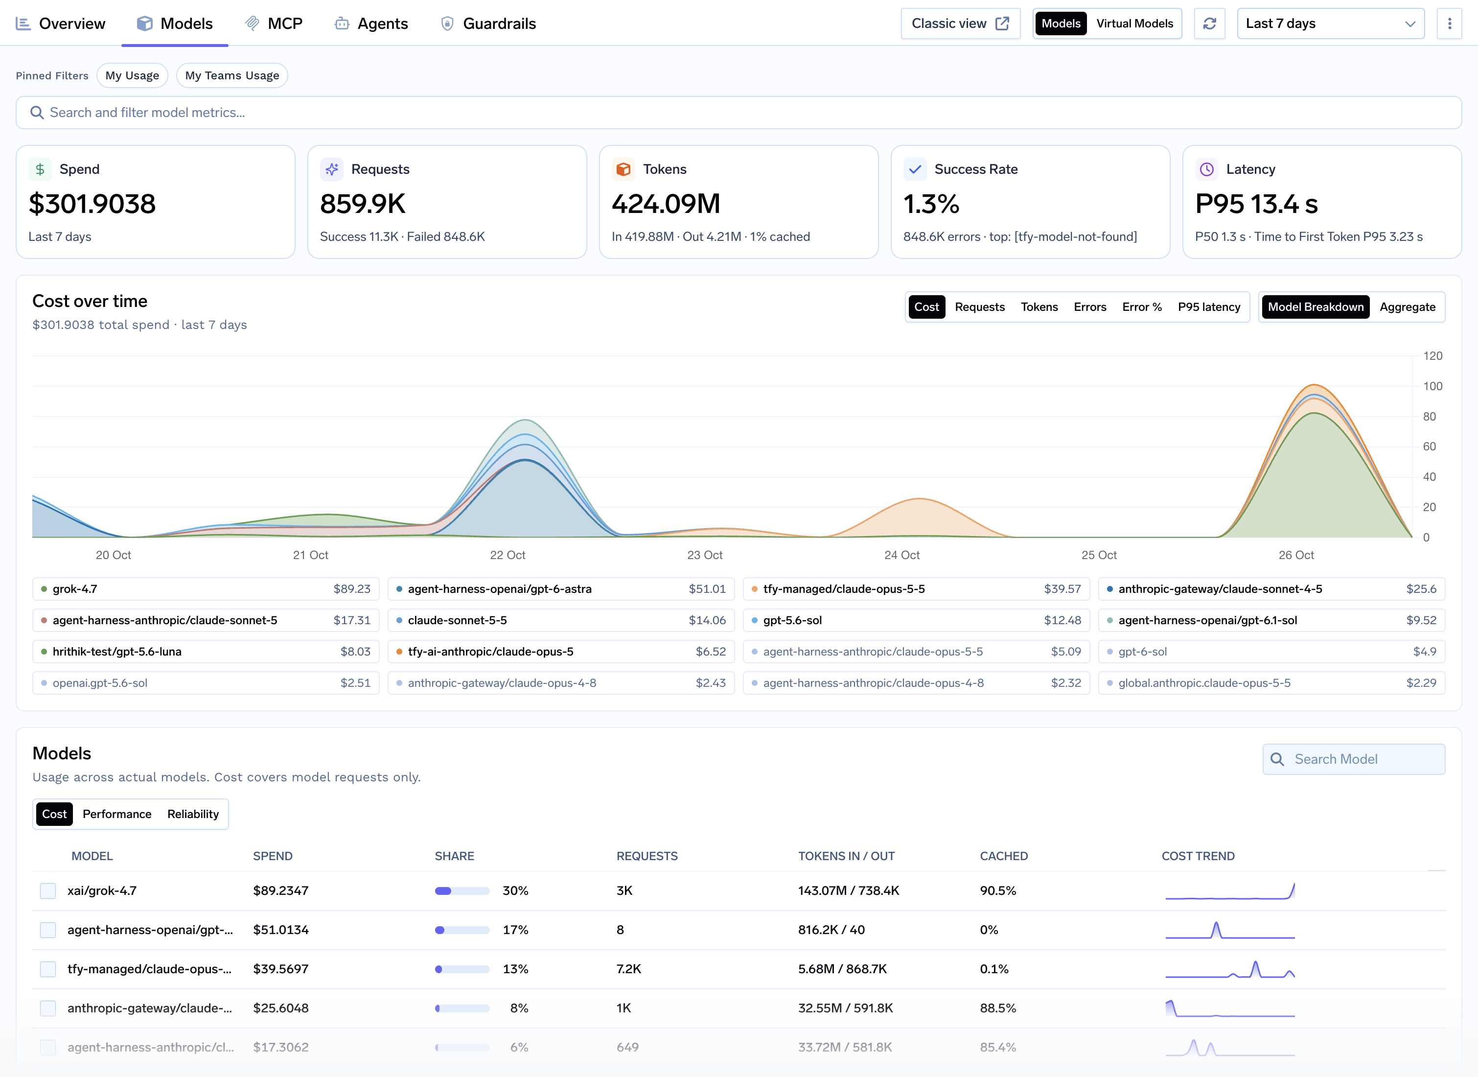Apply the My Teams Usage pinned filter
Viewport: 1478px width, 1077px height.
pyautogui.click(x=232, y=75)
